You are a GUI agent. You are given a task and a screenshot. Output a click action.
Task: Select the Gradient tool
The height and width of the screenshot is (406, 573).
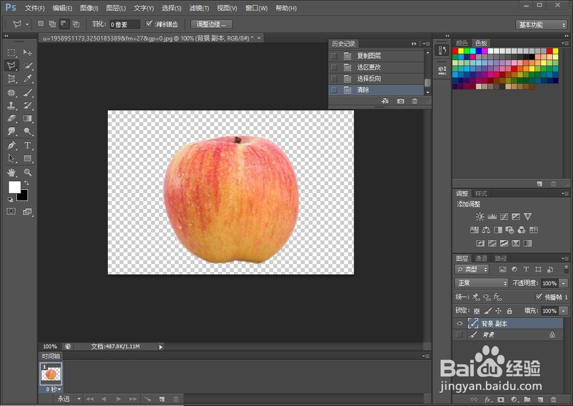tap(28, 118)
